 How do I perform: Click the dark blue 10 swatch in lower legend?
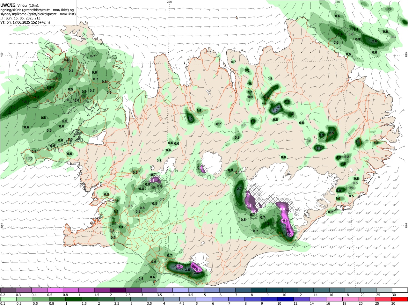click(x=285, y=299)
